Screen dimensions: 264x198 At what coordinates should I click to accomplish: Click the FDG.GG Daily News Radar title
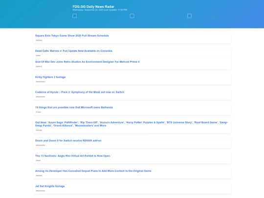(x=93, y=6)
